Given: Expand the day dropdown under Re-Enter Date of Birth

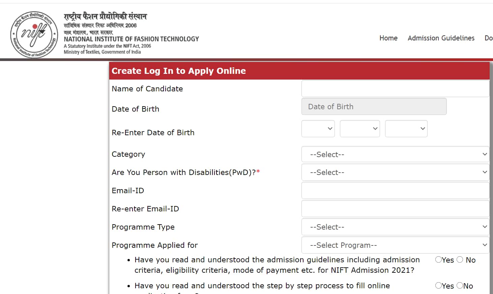Looking at the screenshot, I should [x=318, y=128].
